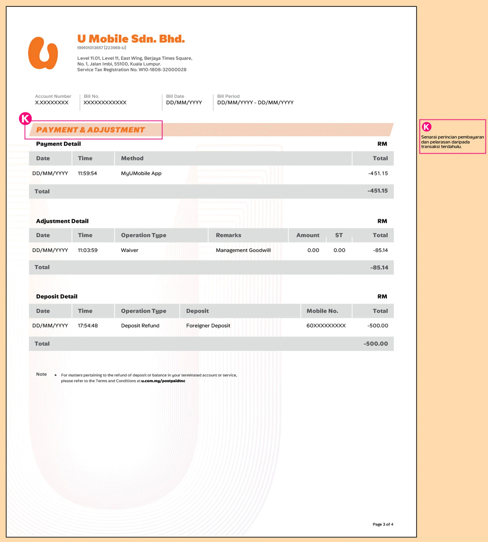Image resolution: width=488 pixels, height=542 pixels.
Task: Click the Deposit Refund operation type
Action: [140, 326]
